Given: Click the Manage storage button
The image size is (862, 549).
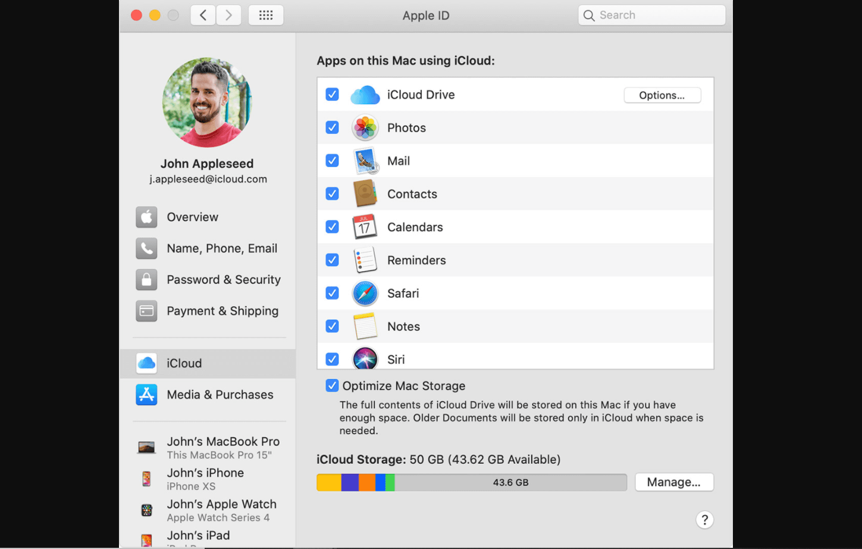Looking at the screenshot, I should pyautogui.click(x=674, y=482).
